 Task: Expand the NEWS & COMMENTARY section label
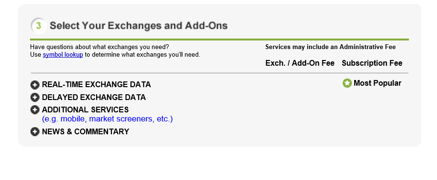(x=86, y=131)
